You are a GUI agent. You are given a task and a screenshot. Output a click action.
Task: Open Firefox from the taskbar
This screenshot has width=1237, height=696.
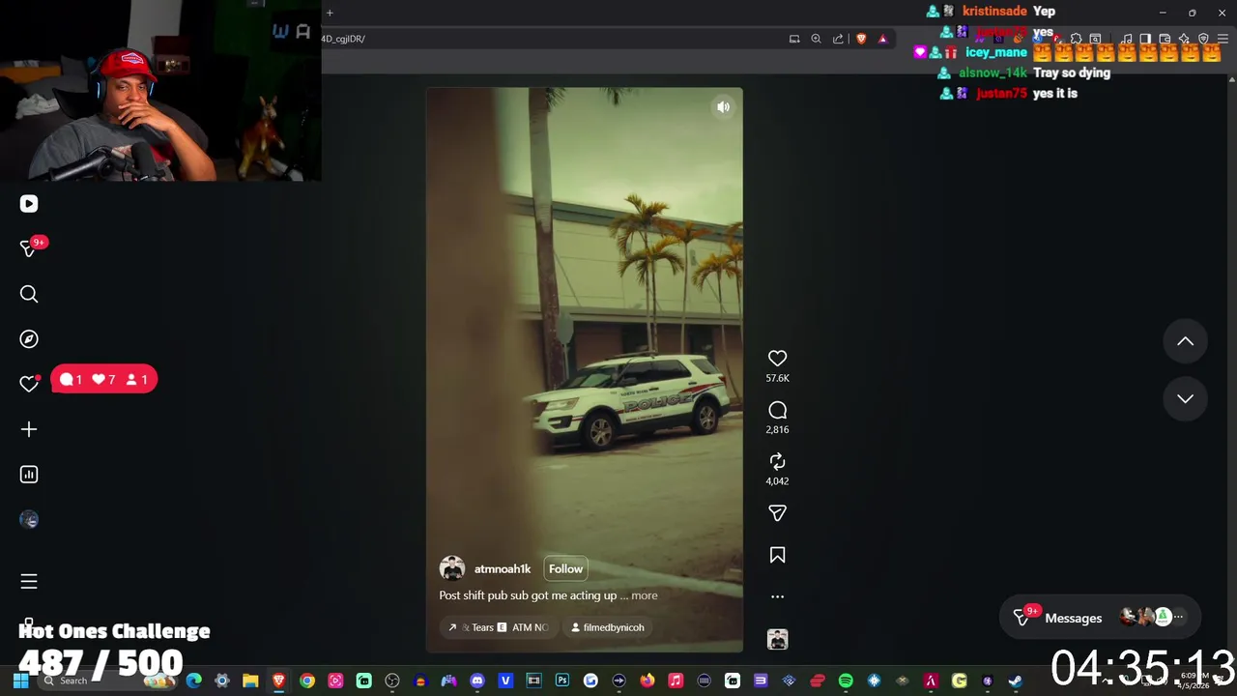pos(647,681)
